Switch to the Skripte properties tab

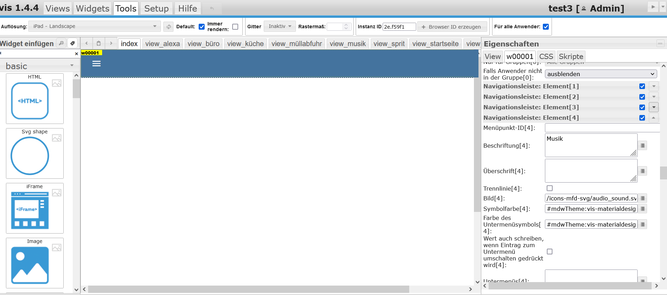(x=571, y=57)
